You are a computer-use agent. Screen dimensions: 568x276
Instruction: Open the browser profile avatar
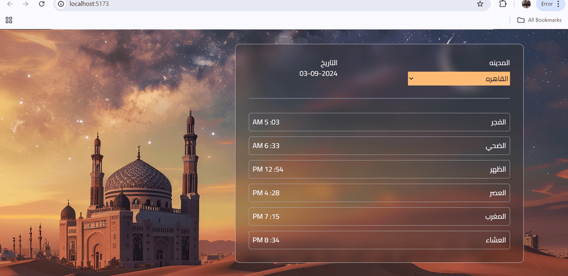tap(526, 4)
